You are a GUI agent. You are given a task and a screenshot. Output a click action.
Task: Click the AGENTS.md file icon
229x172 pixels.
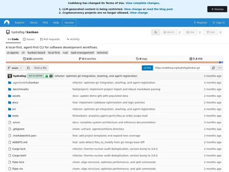10,142
